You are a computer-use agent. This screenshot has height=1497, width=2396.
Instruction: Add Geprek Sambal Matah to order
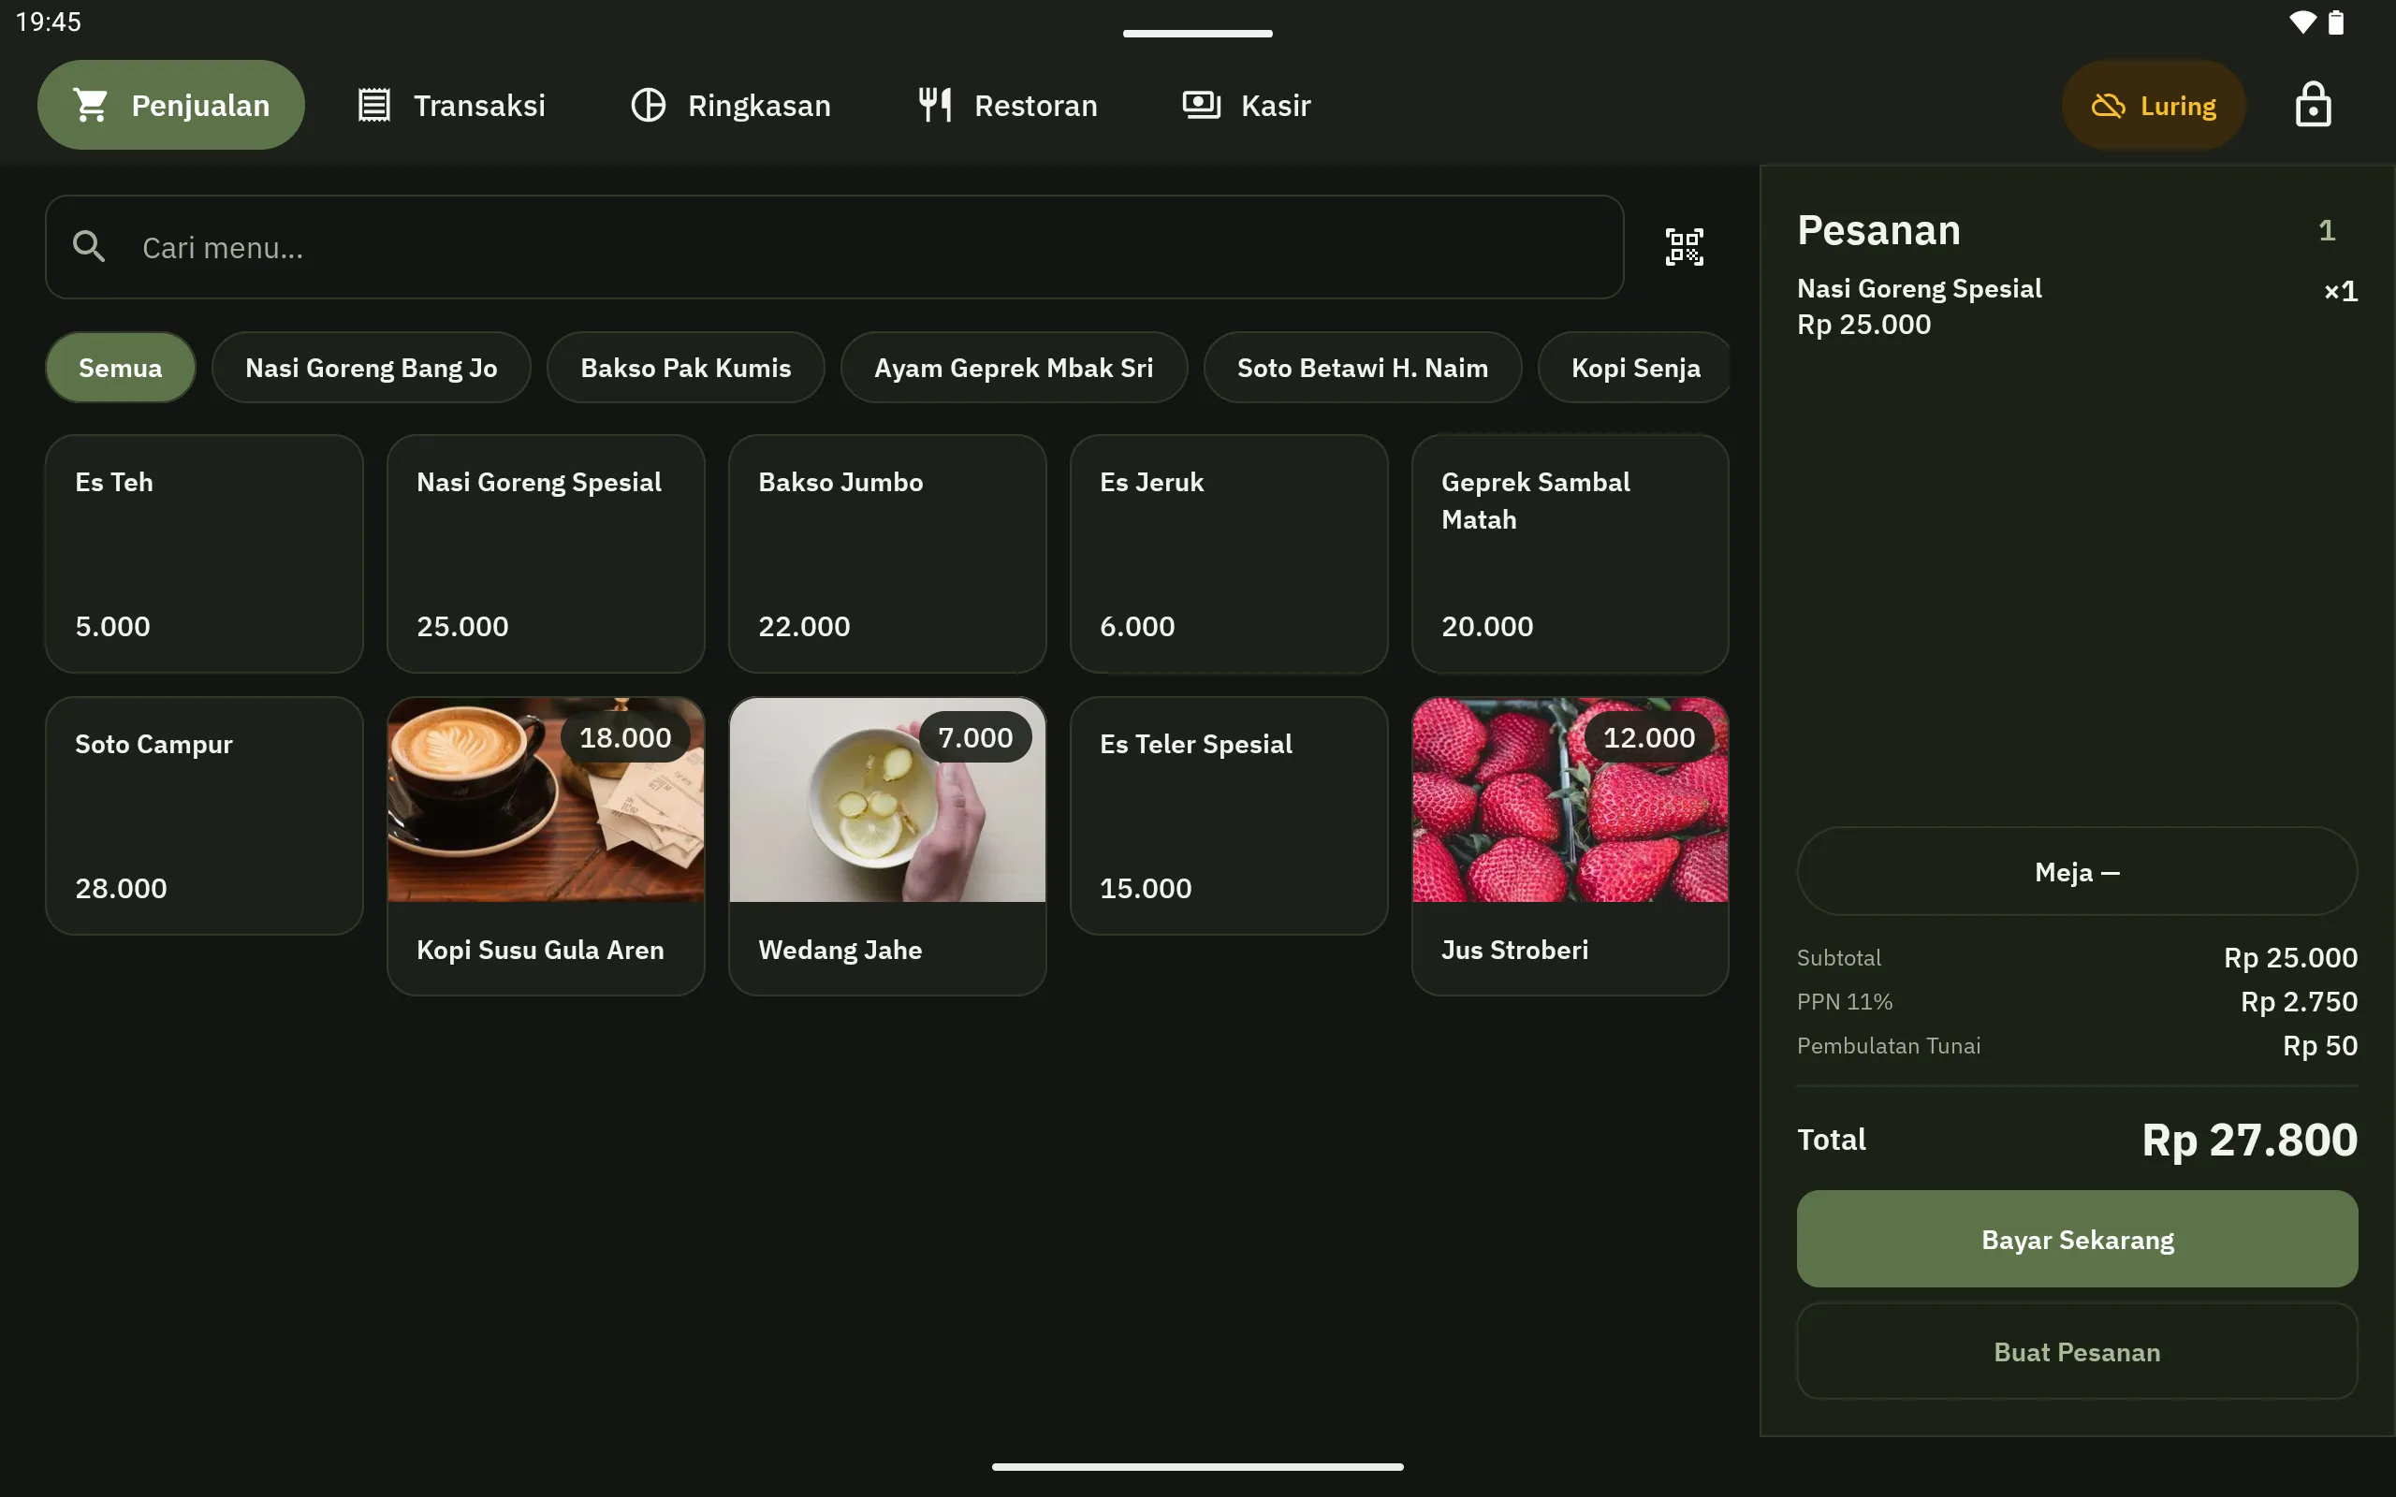tap(1571, 554)
